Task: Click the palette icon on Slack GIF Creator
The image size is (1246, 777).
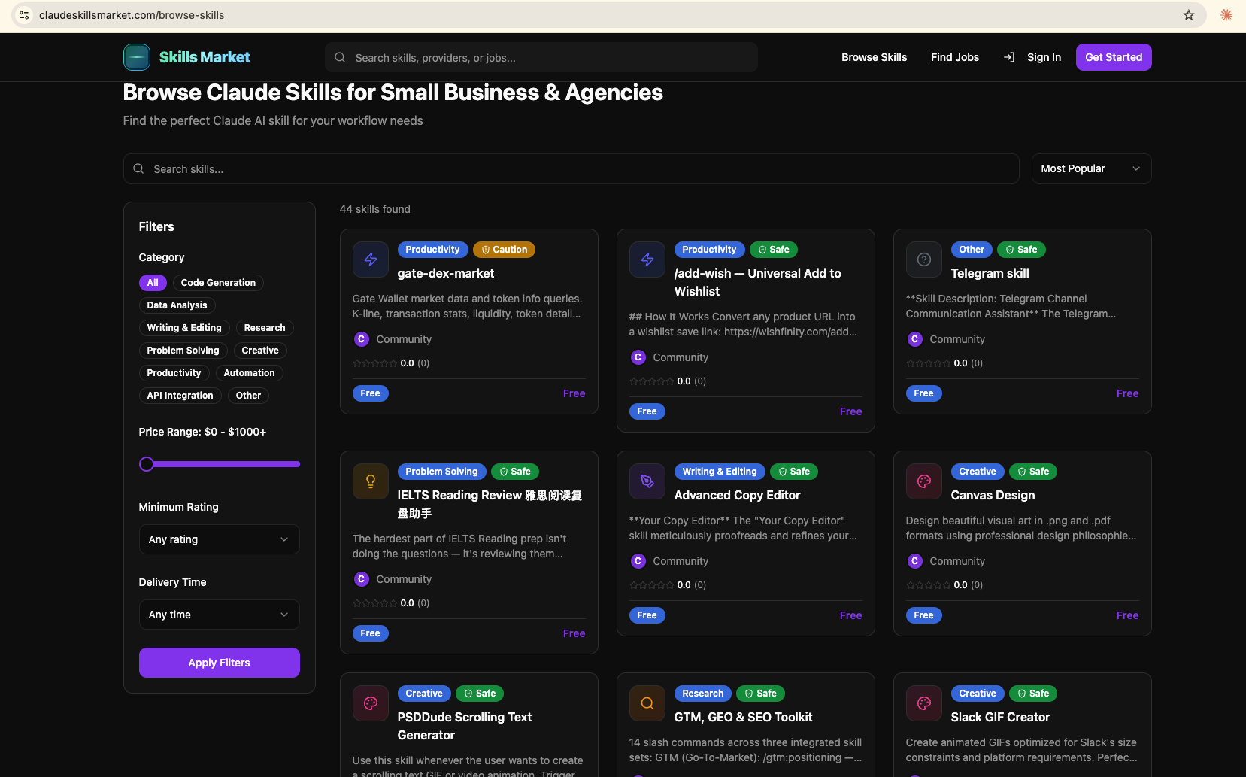Action: 924,703
